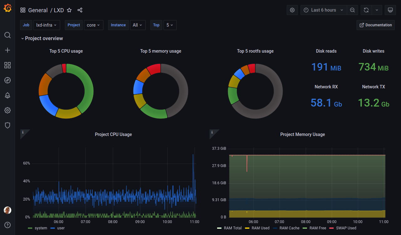Open the Documentation link

click(376, 25)
